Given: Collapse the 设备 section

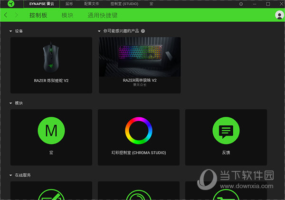Looking at the screenshot, I should pyautogui.click(x=11, y=31).
